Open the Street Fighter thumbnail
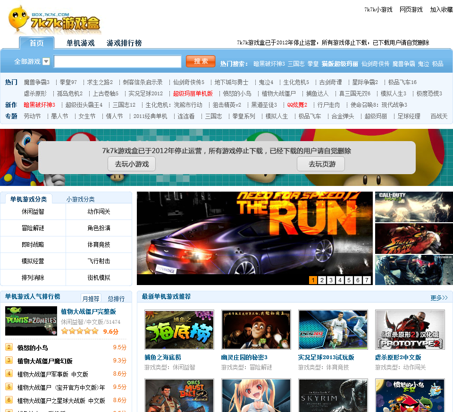The height and width of the screenshot is (412, 453). (x=414, y=238)
